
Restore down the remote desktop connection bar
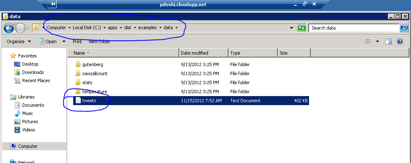click(x=305, y=4)
